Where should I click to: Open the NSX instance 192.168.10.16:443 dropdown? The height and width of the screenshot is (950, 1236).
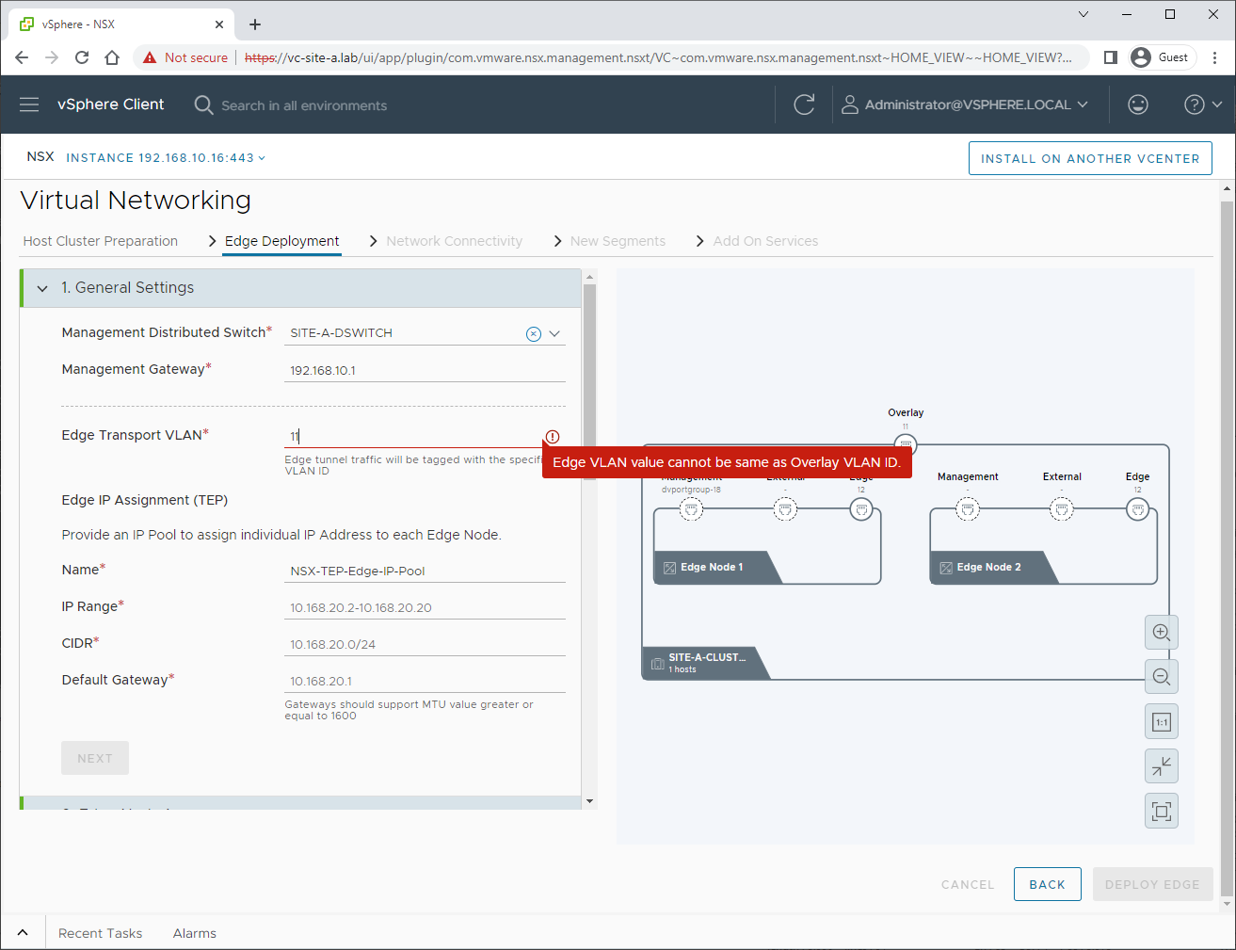tap(166, 157)
